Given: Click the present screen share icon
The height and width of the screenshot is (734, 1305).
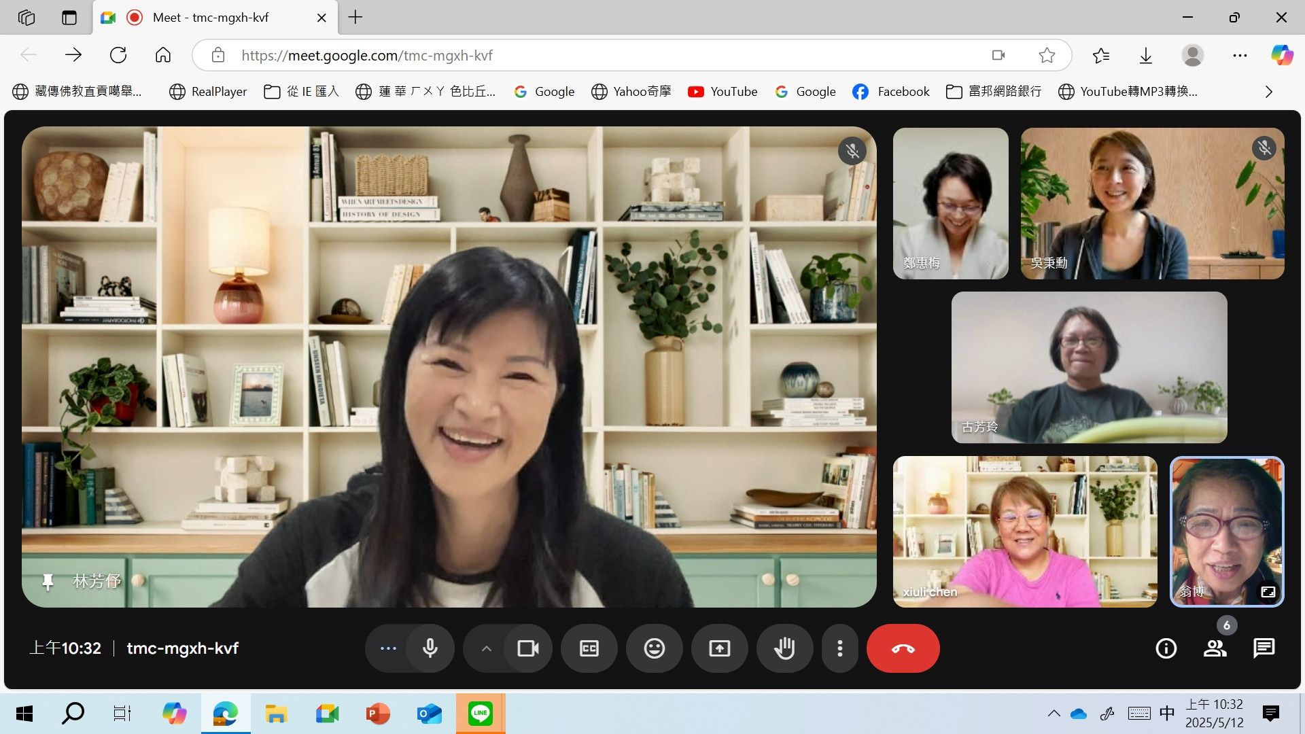Looking at the screenshot, I should point(719,648).
